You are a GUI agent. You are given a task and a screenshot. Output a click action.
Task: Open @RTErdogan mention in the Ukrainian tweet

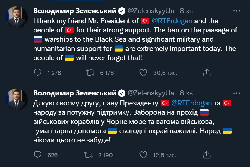coord(192,103)
